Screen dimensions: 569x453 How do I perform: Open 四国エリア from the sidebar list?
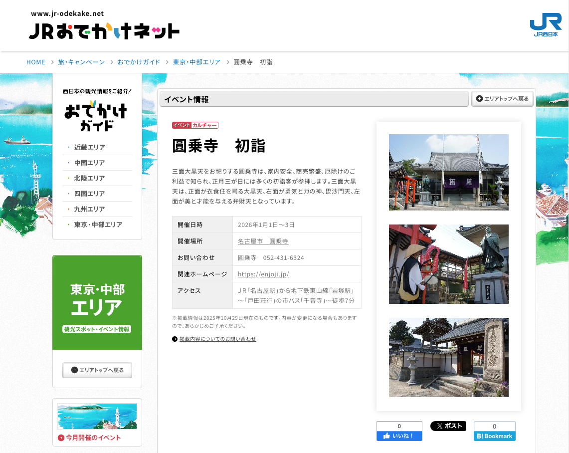(x=90, y=194)
